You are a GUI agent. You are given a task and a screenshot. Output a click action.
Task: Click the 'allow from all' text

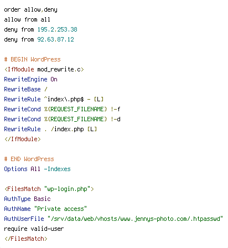pos(27,19)
